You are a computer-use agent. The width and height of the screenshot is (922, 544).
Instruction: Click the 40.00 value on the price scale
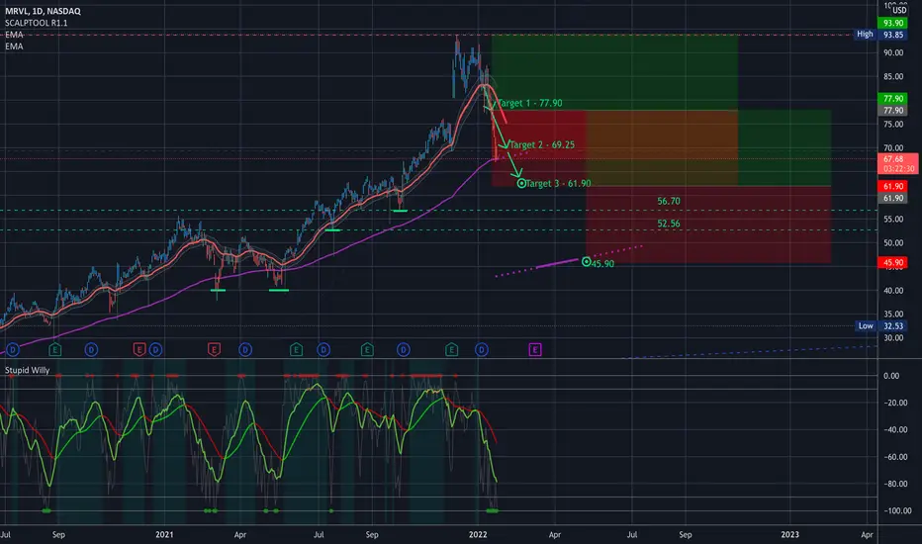click(892, 291)
